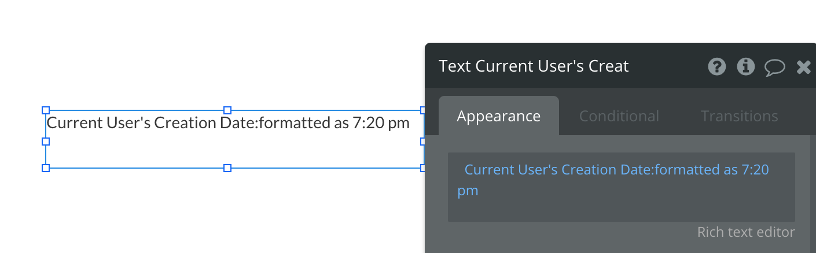The image size is (816, 253).
Task: Close the text property editor panel
Action: click(x=803, y=67)
